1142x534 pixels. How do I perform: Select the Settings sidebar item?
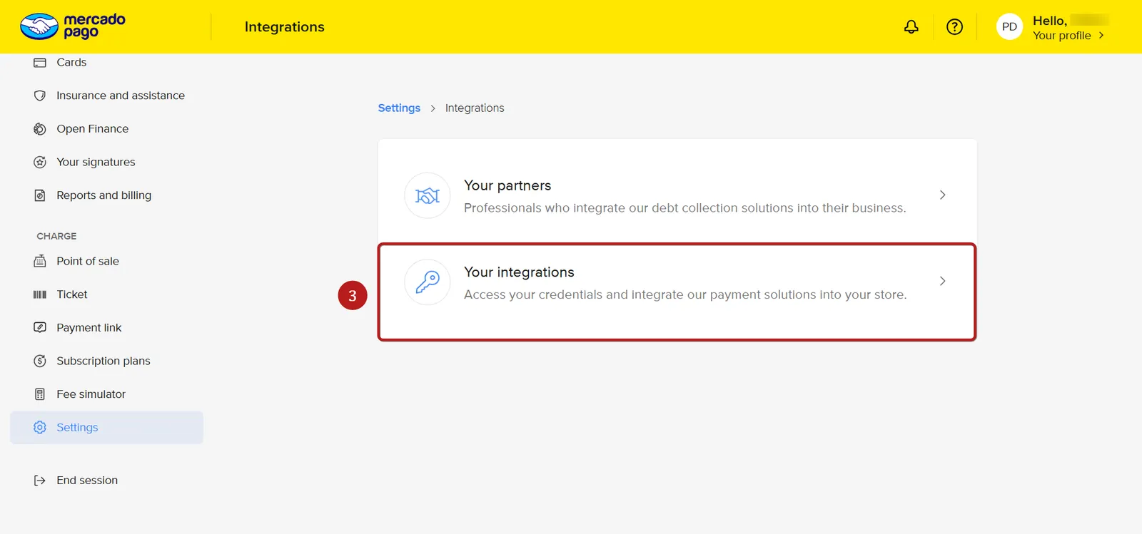point(107,427)
